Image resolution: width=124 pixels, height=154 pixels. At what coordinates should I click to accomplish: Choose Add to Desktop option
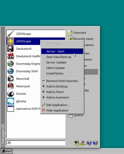(62, 86)
